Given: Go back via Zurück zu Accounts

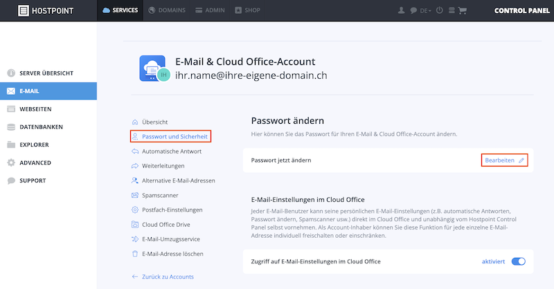Looking at the screenshot, I should tap(163, 277).
